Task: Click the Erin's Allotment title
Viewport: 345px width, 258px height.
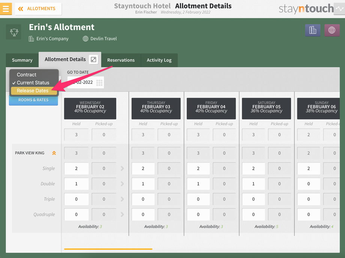Action: pyautogui.click(x=61, y=27)
